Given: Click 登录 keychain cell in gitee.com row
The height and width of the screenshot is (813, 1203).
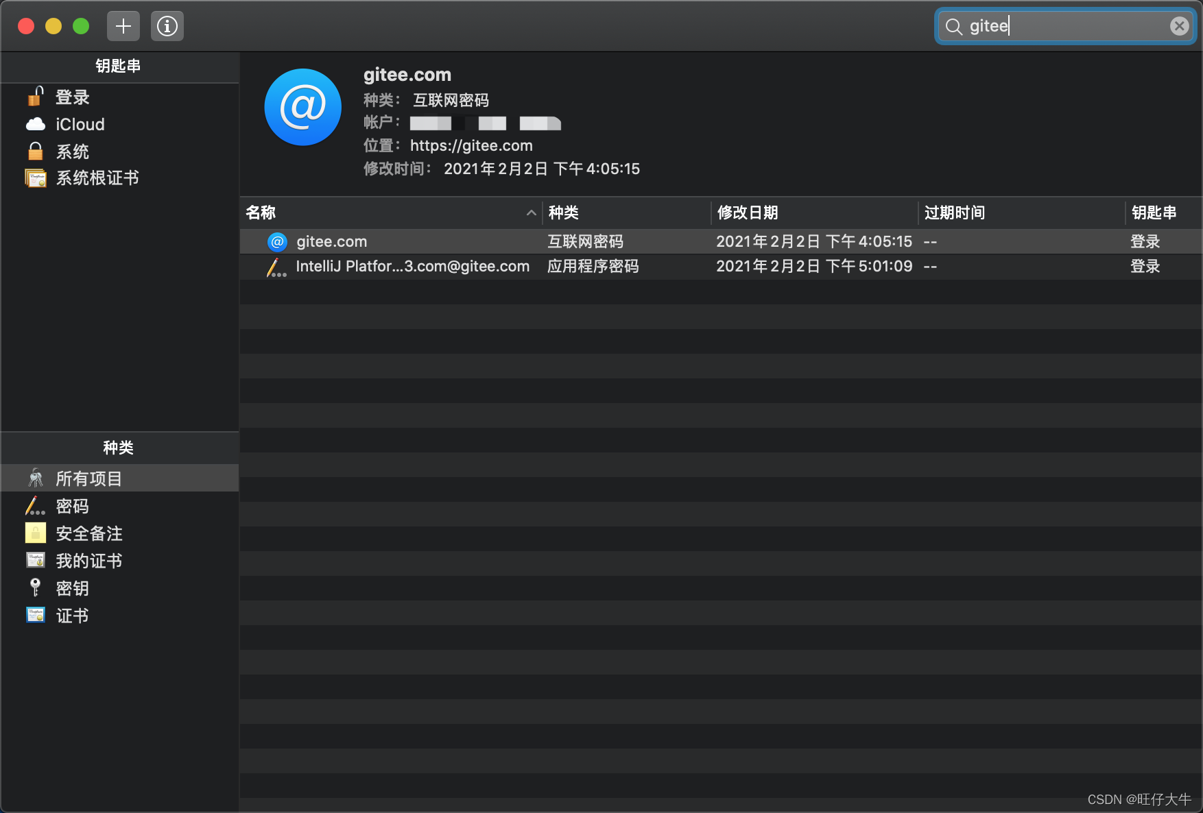Looking at the screenshot, I should point(1145,241).
